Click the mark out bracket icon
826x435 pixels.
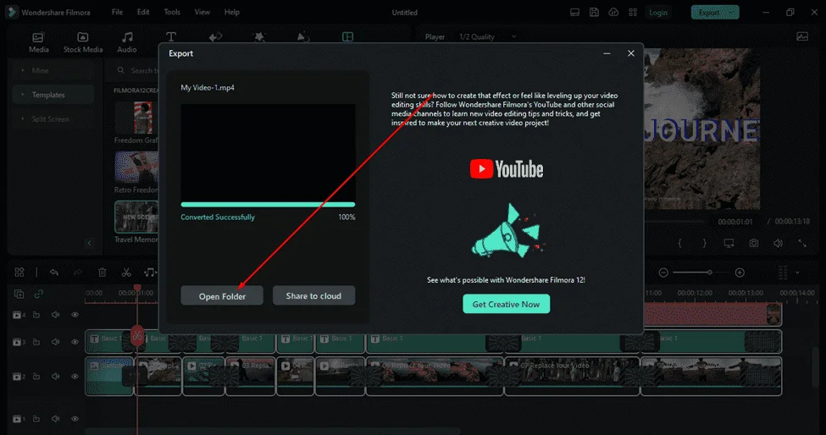(x=704, y=243)
